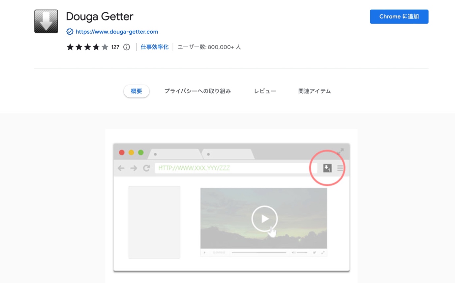Viewport: 455px width, 283px height.
Task: Select the 概要 tab
Action: tap(136, 91)
